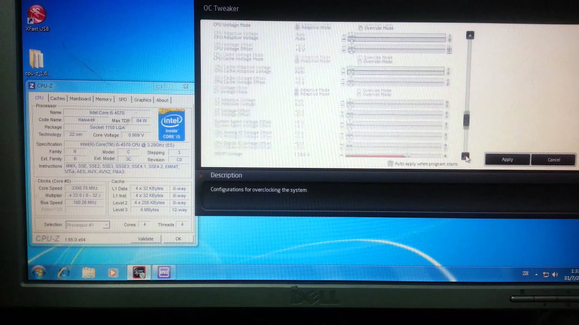579x325 pixels.
Task: Click the CPU Adaptive Voltage slider
Action: point(397,38)
